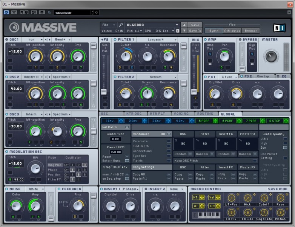
Task: Switch to the OSC center tab
Action: pyautogui.click(x=111, y=114)
